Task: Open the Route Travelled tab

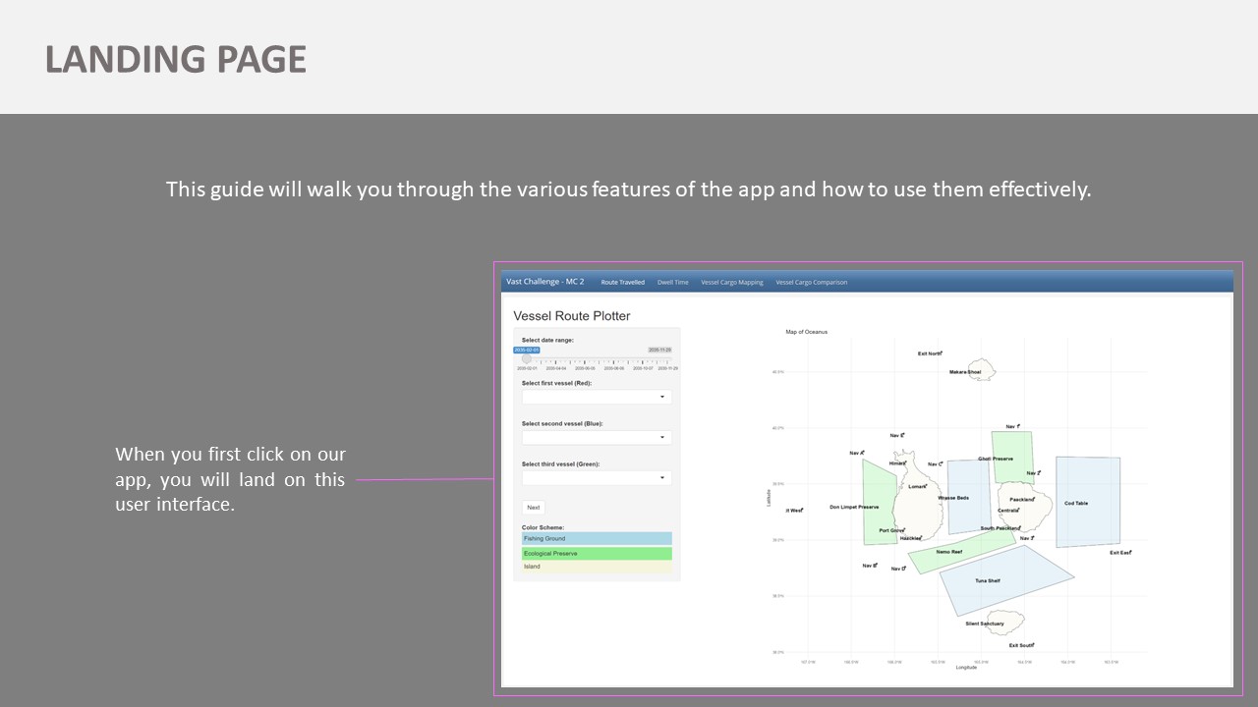Action: pos(623,283)
